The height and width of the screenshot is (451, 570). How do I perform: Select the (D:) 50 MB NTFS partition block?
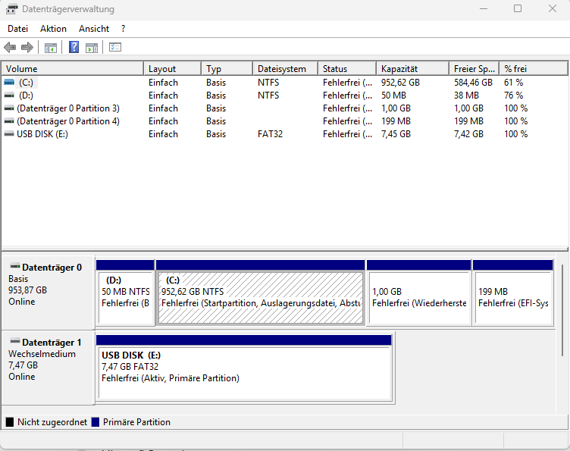tap(125, 293)
